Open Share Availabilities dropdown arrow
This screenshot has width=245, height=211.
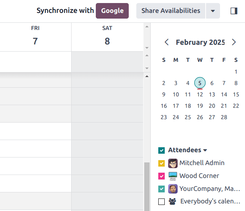(x=213, y=11)
